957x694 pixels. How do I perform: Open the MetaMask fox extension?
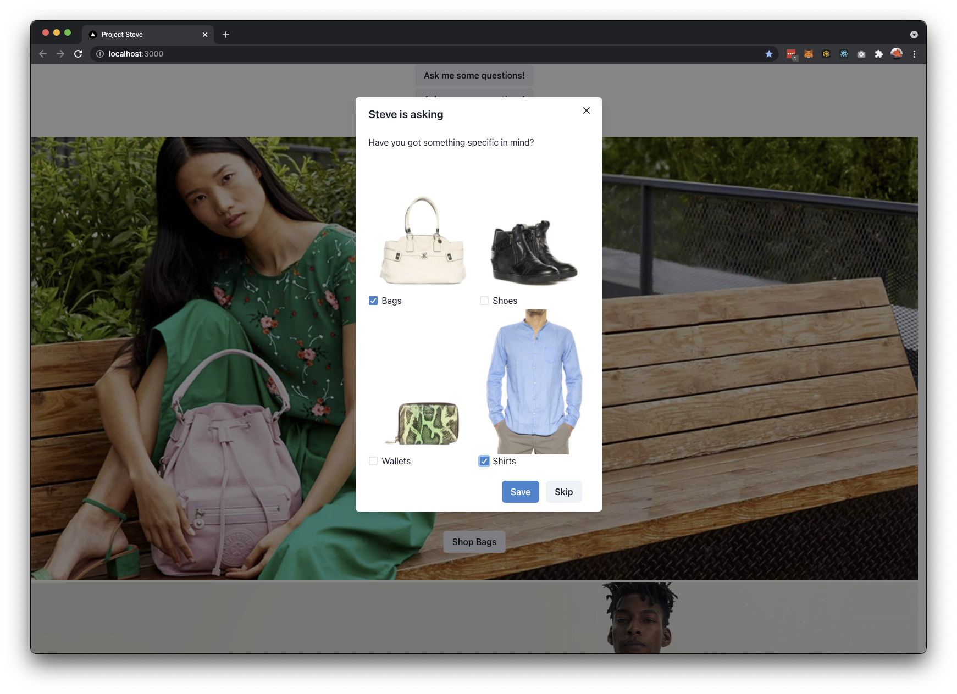click(x=809, y=54)
